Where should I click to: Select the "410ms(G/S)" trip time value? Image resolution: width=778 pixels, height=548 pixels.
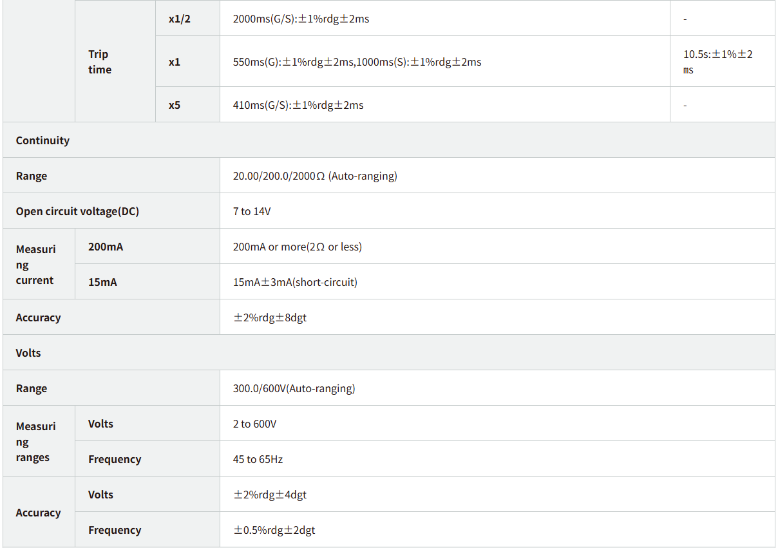click(298, 105)
